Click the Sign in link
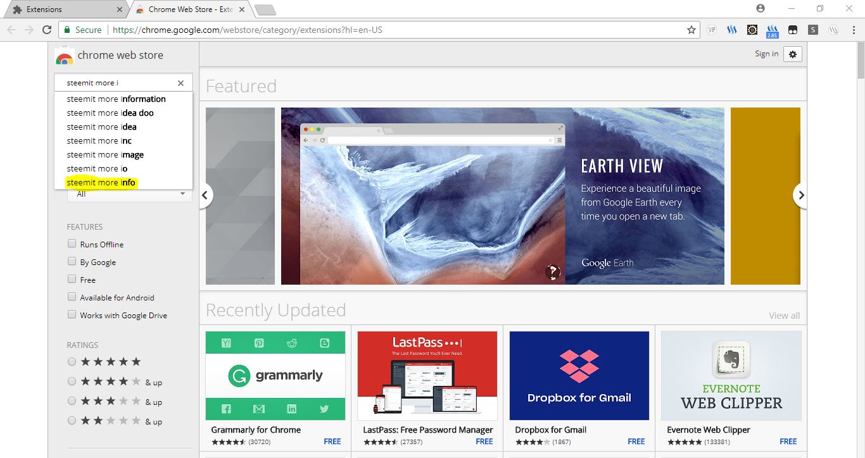 tap(766, 54)
